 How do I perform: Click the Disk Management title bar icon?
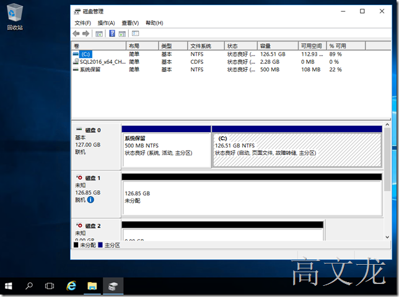pyautogui.click(x=77, y=11)
